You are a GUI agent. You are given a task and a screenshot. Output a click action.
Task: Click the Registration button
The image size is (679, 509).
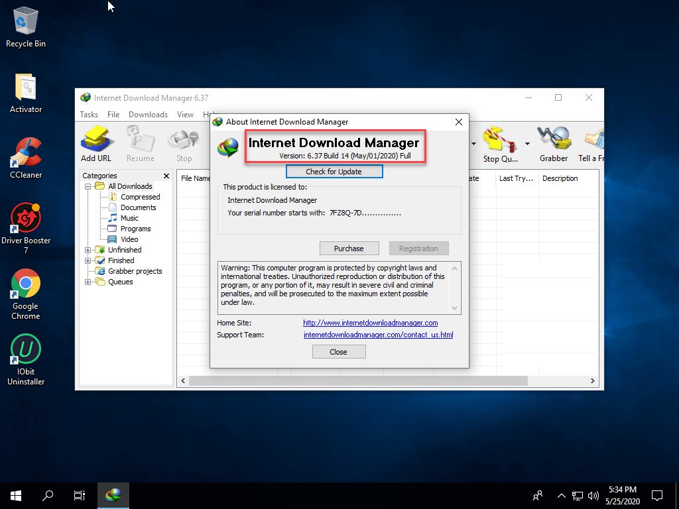click(418, 249)
